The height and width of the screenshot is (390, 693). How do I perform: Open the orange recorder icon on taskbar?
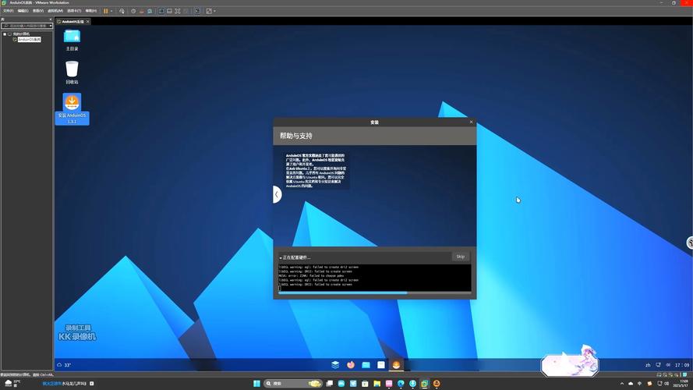(437, 383)
